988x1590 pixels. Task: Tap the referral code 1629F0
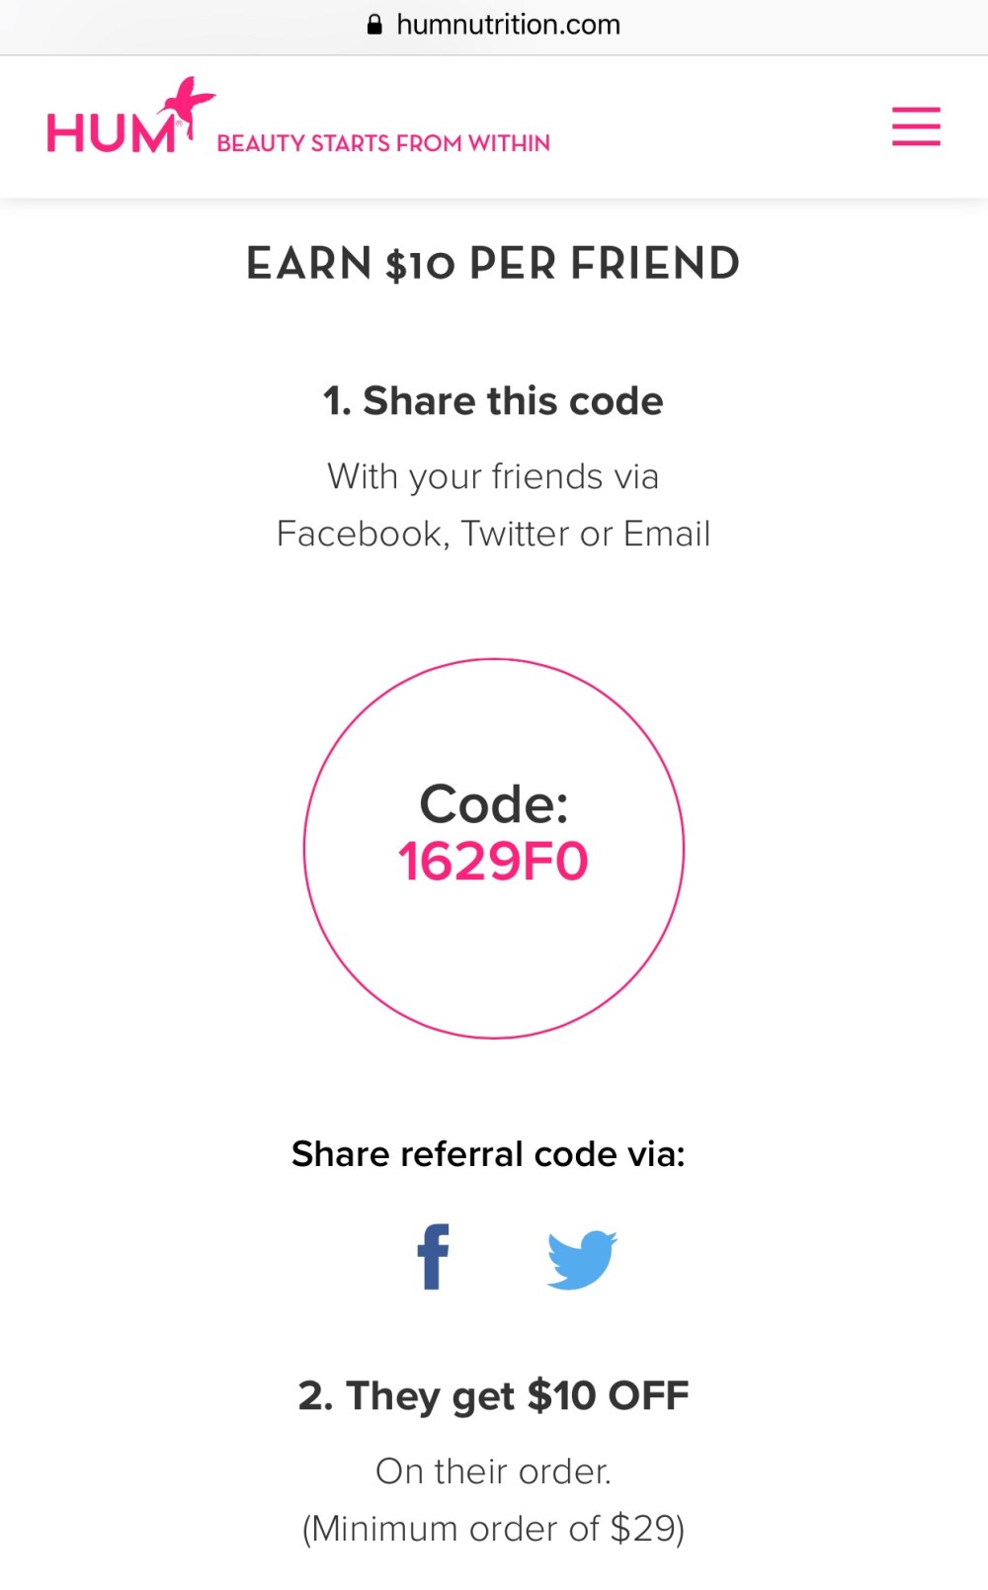click(493, 861)
